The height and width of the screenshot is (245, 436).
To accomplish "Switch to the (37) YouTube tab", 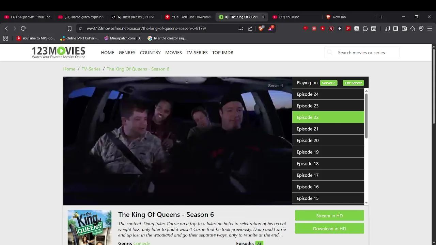I will pos(295,17).
